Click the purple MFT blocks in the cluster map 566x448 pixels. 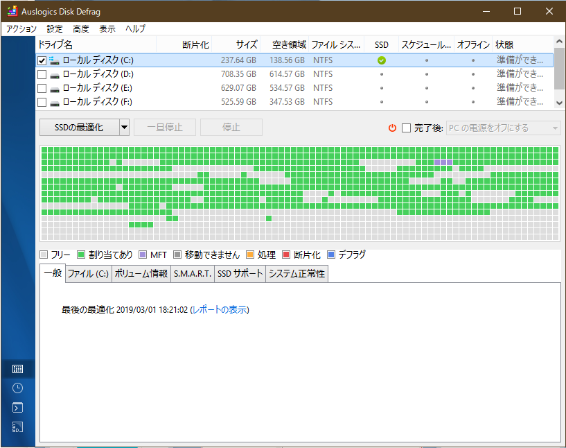point(443,162)
